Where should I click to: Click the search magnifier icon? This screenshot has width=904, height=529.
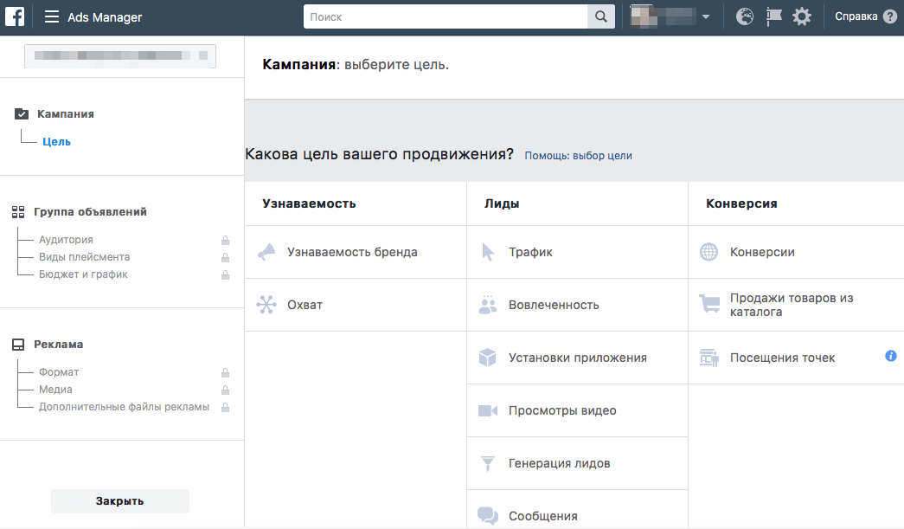click(601, 16)
